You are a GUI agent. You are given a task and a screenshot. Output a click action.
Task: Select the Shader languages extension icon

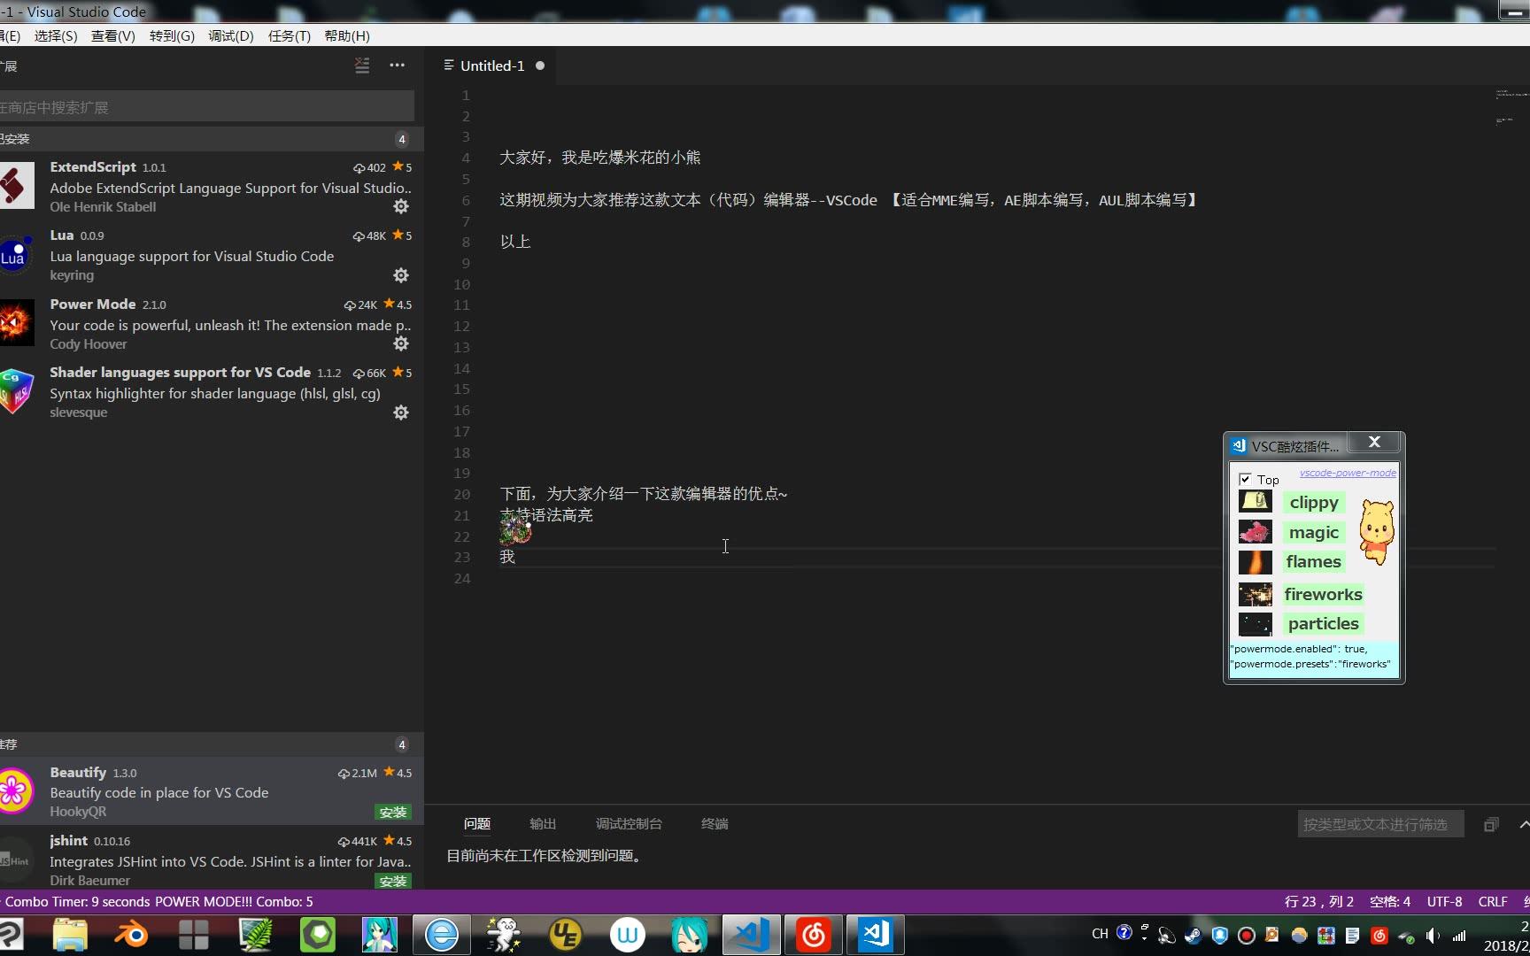[x=17, y=391]
